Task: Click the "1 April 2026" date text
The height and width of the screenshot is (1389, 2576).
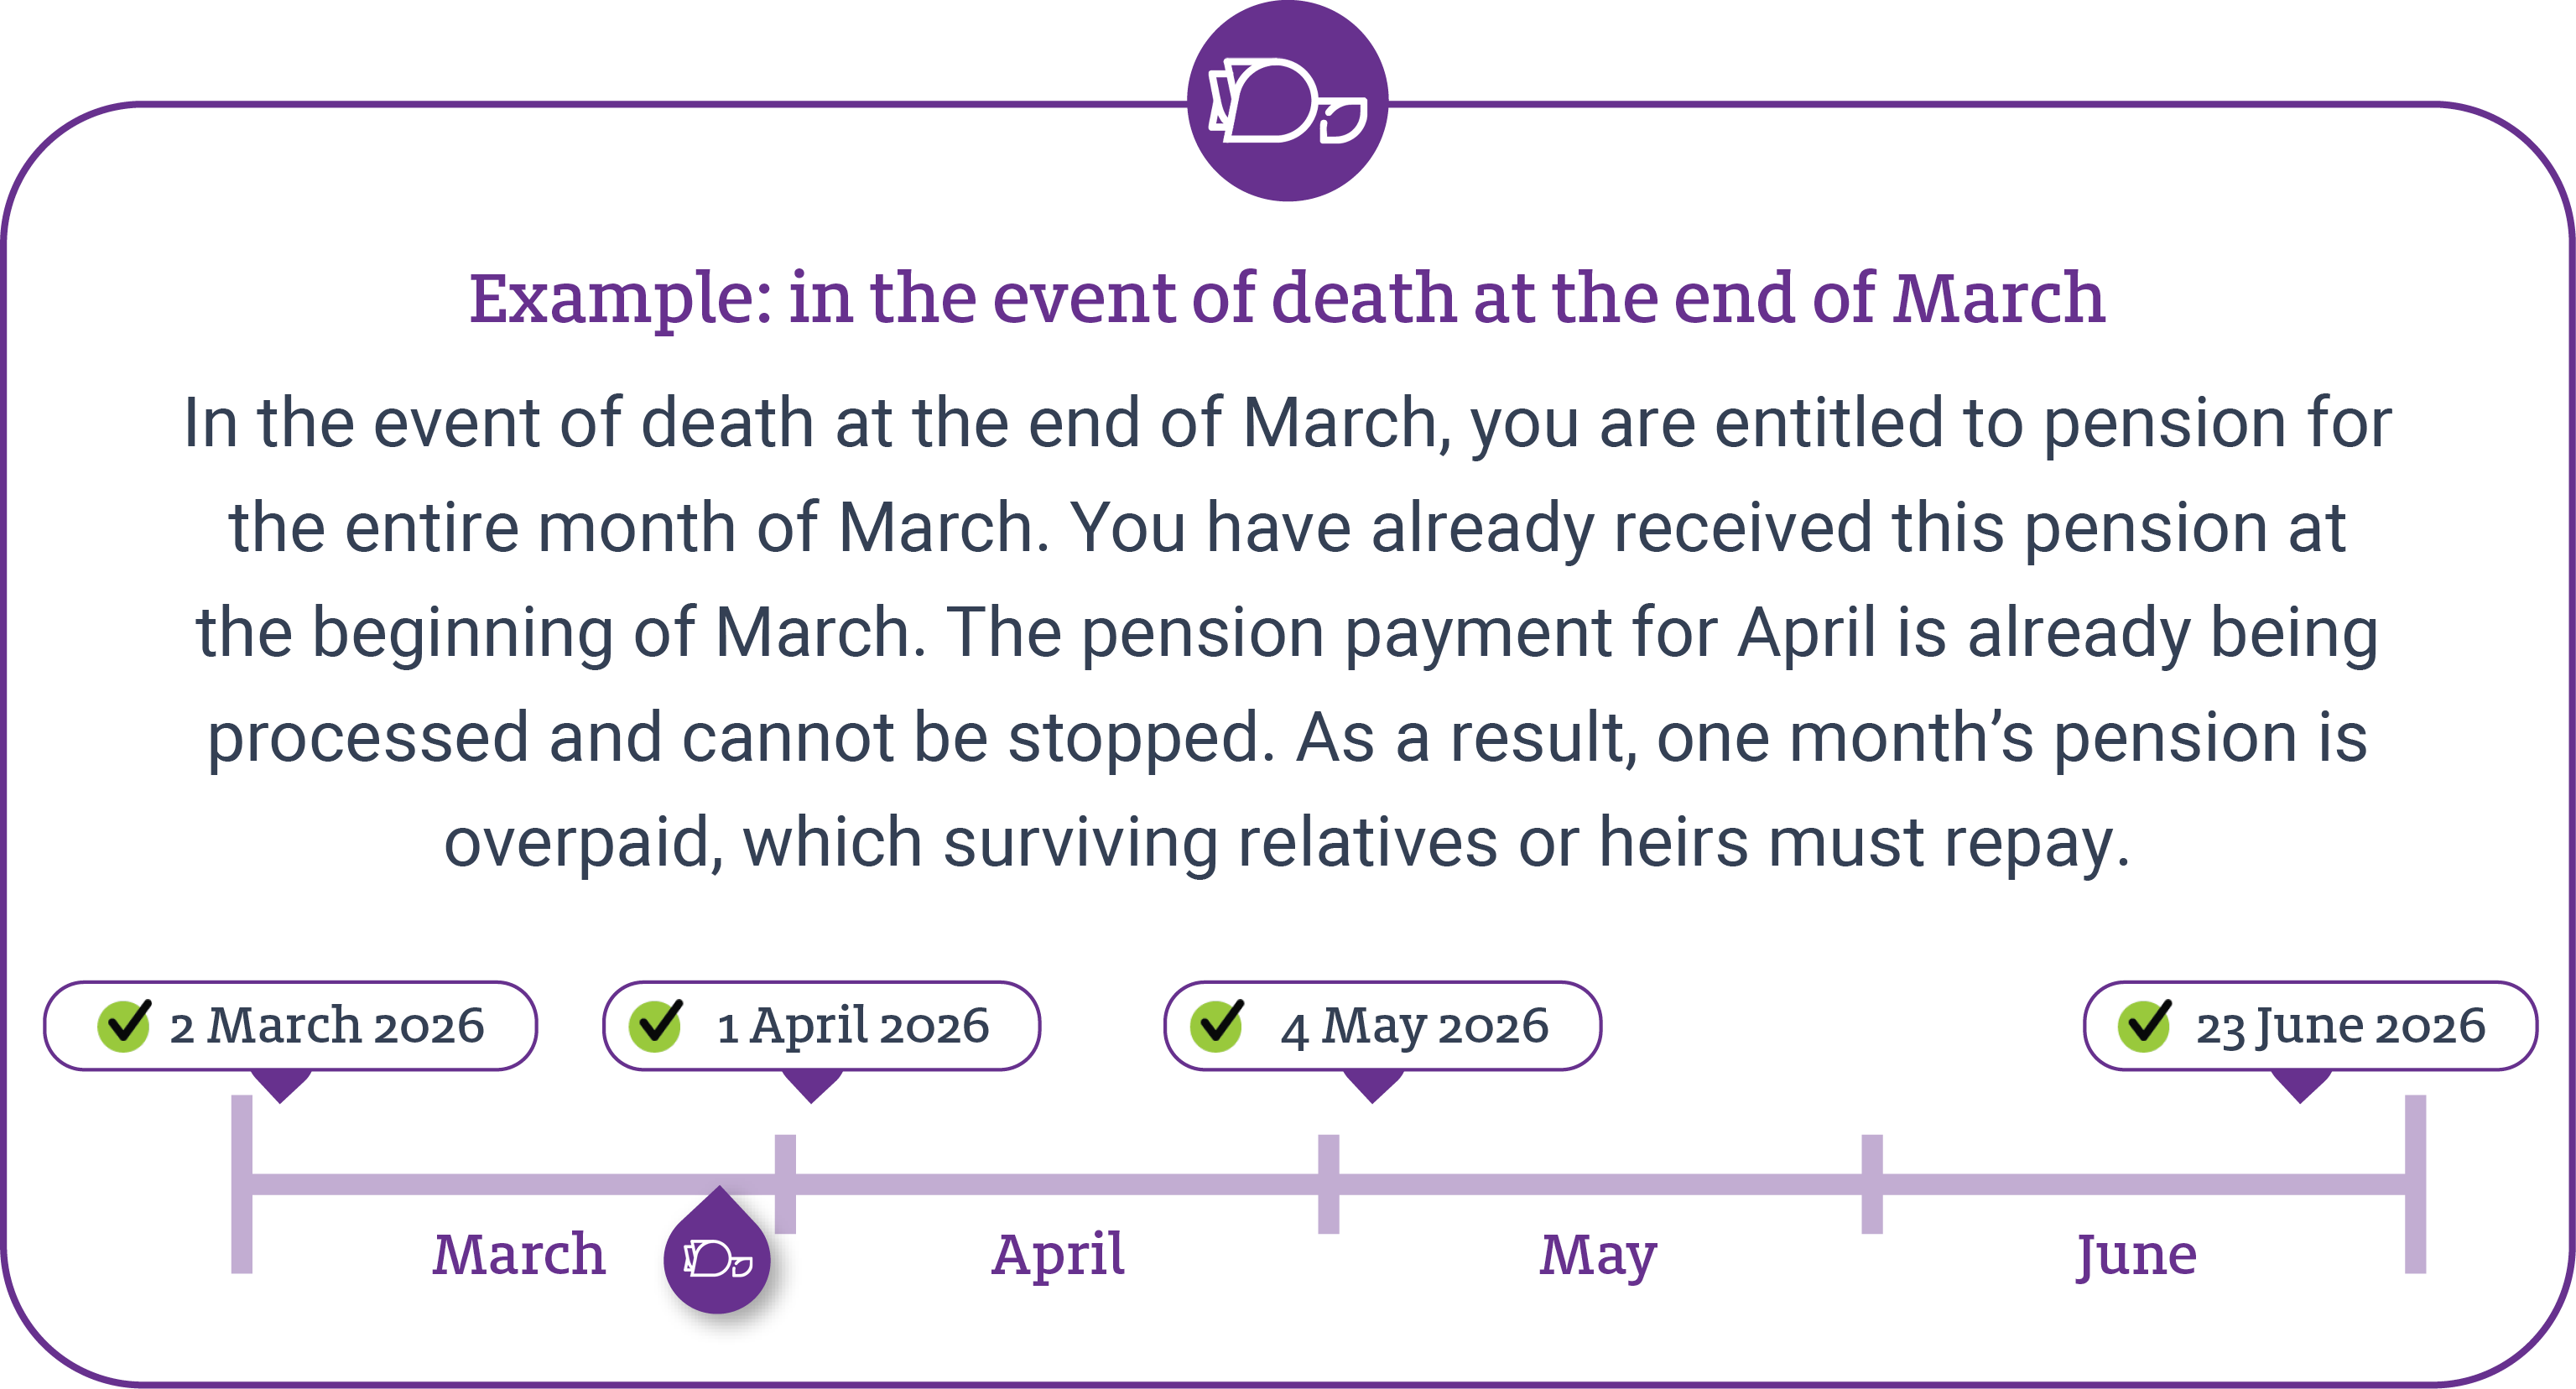Action: coord(852,1027)
